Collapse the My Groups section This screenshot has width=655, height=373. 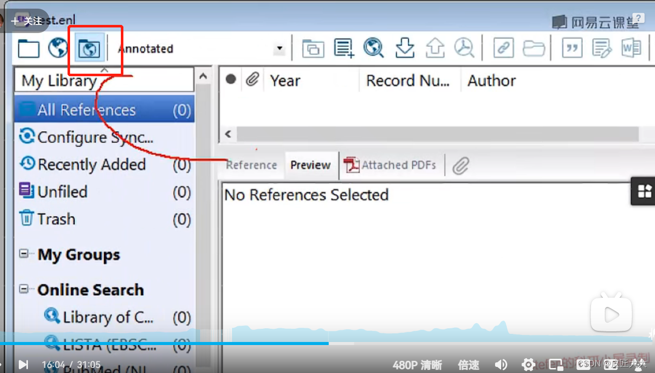(24, 254)
